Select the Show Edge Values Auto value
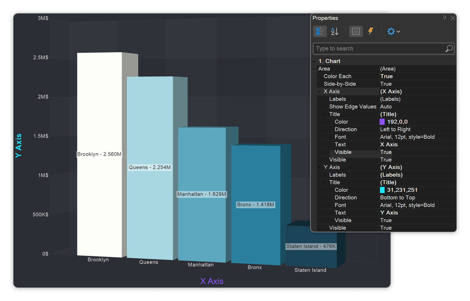The height and width of the screenshot is (301, 470). coord(386,107)
